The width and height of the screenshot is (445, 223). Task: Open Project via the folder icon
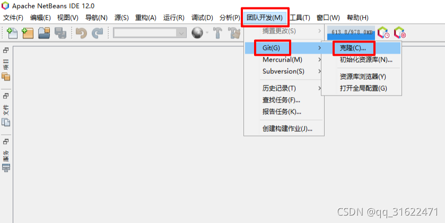click(x=44, y=33)
